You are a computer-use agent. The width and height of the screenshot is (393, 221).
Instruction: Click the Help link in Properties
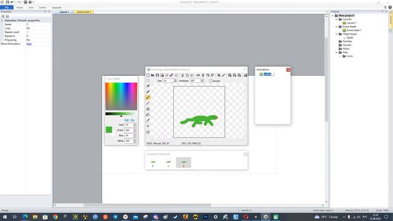(29, 44)
